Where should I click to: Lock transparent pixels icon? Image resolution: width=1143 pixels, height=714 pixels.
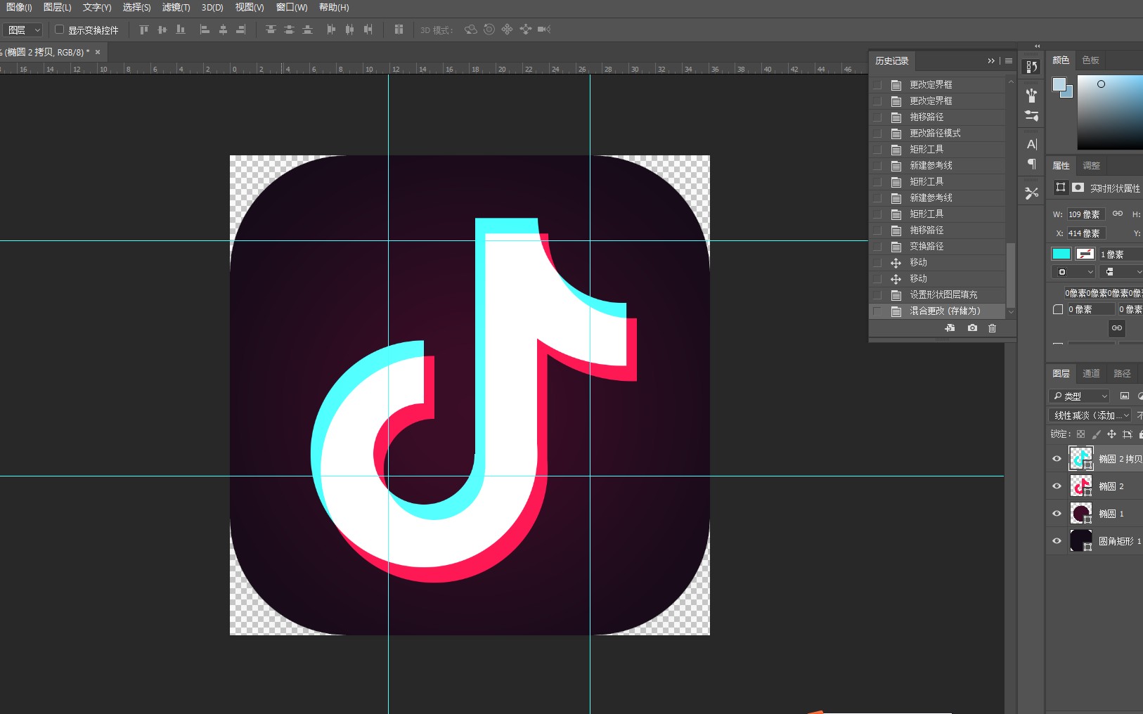coord(1081,434)
